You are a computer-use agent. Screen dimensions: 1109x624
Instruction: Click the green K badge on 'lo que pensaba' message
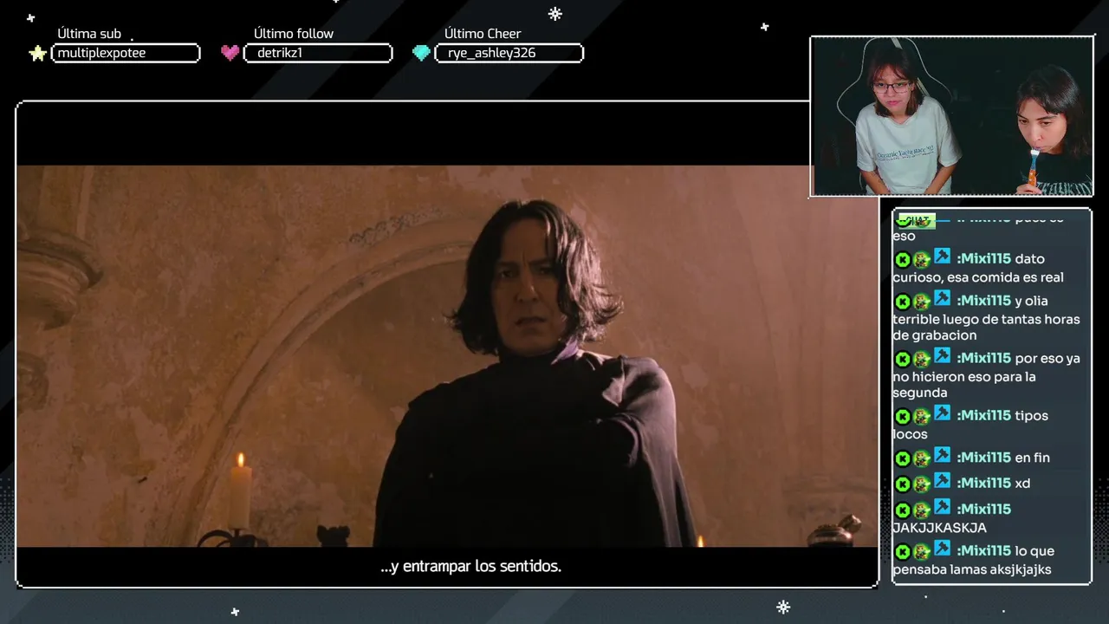(x=902, y=552)
